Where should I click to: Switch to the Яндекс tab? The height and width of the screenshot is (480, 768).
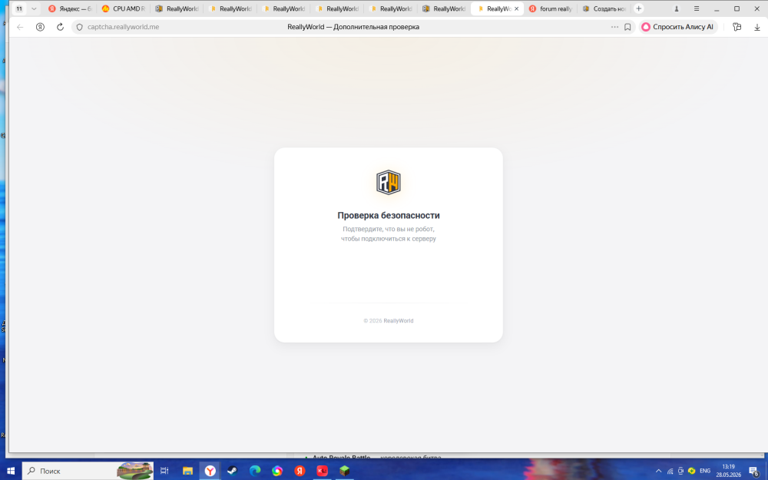tap(71, 8)
